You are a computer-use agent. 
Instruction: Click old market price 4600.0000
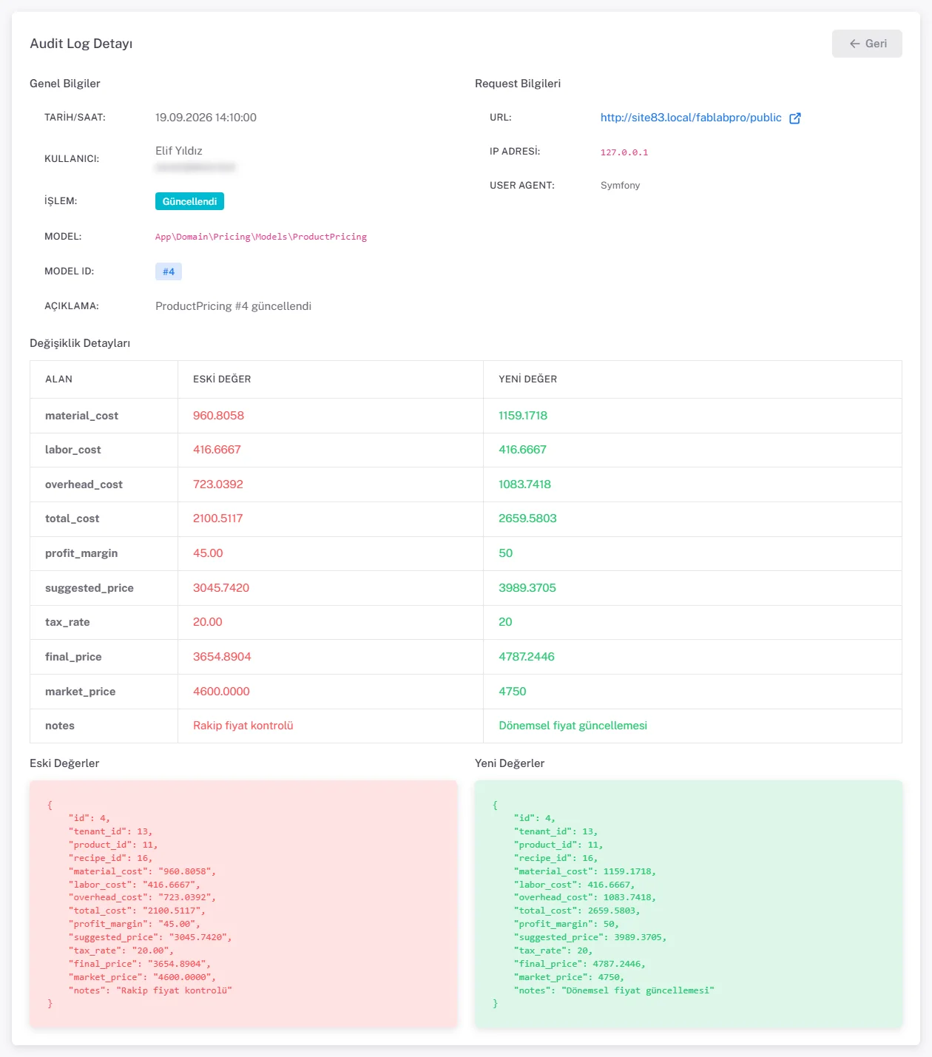click(221, 692)
